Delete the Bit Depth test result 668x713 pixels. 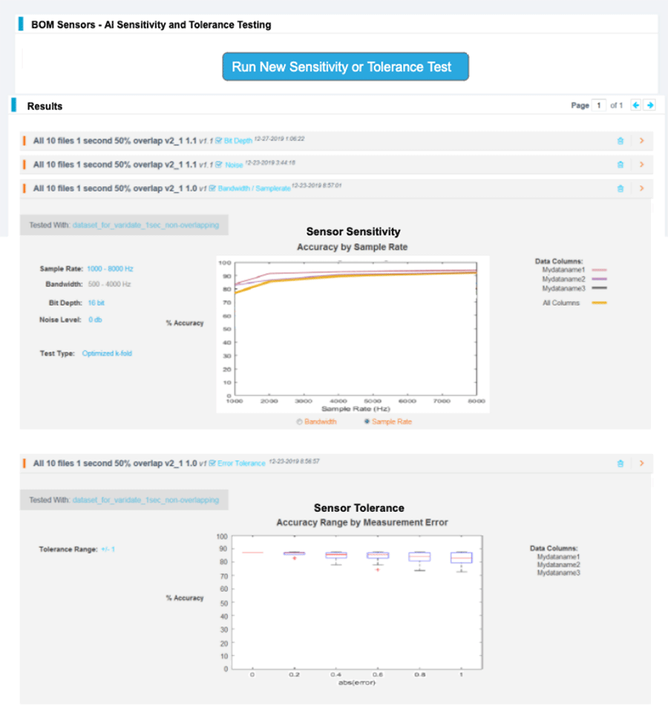click(x=620, y=140)
